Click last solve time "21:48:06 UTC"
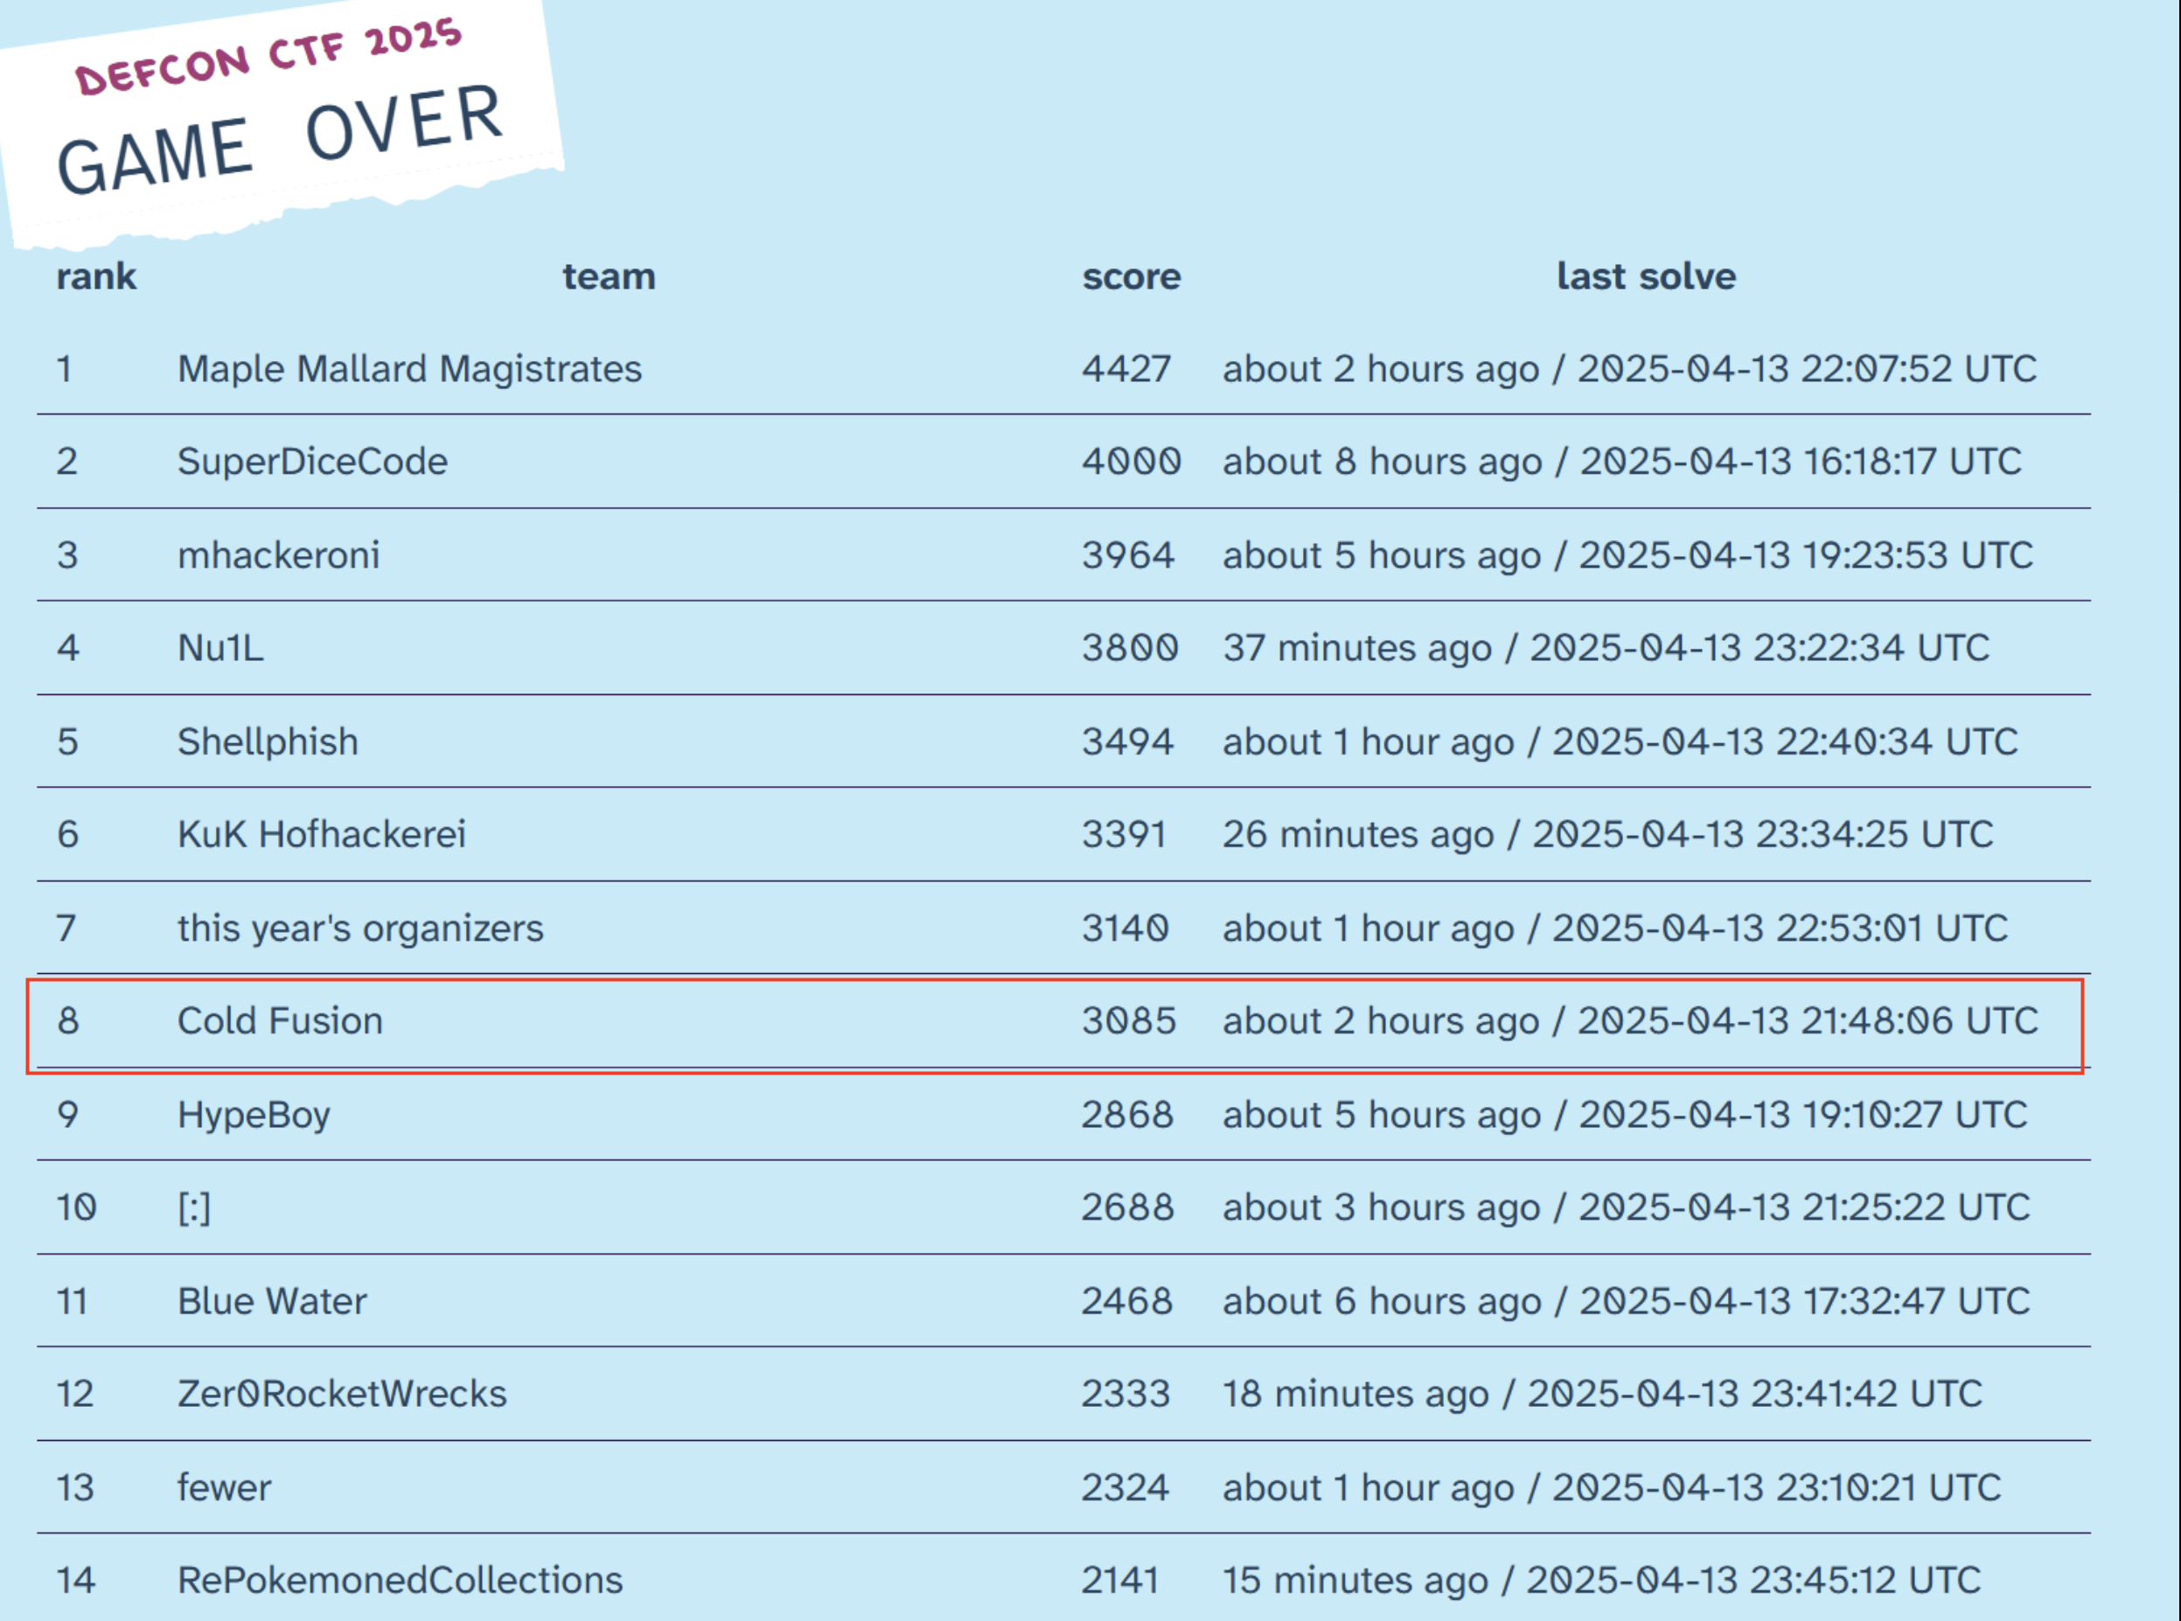The image size is (2181, 1621). click(x=1920, y=1020)
